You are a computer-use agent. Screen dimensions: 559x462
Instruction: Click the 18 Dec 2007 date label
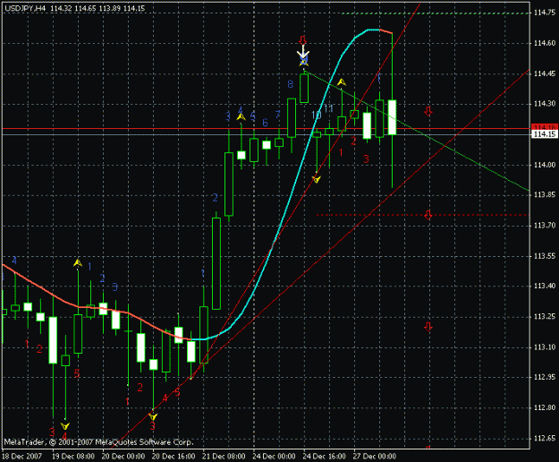pos(22,457)
